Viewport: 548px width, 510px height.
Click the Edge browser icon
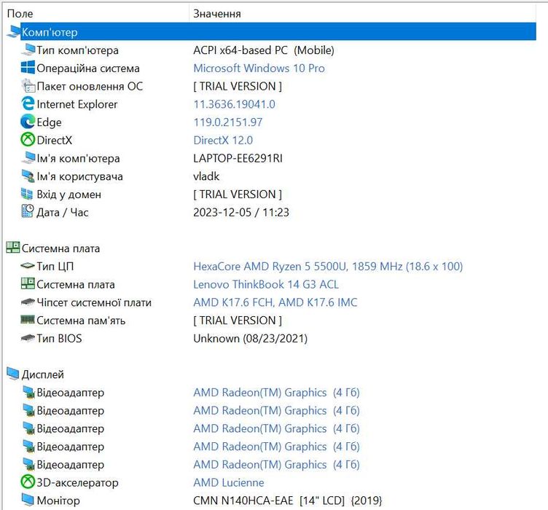(28, 122)
